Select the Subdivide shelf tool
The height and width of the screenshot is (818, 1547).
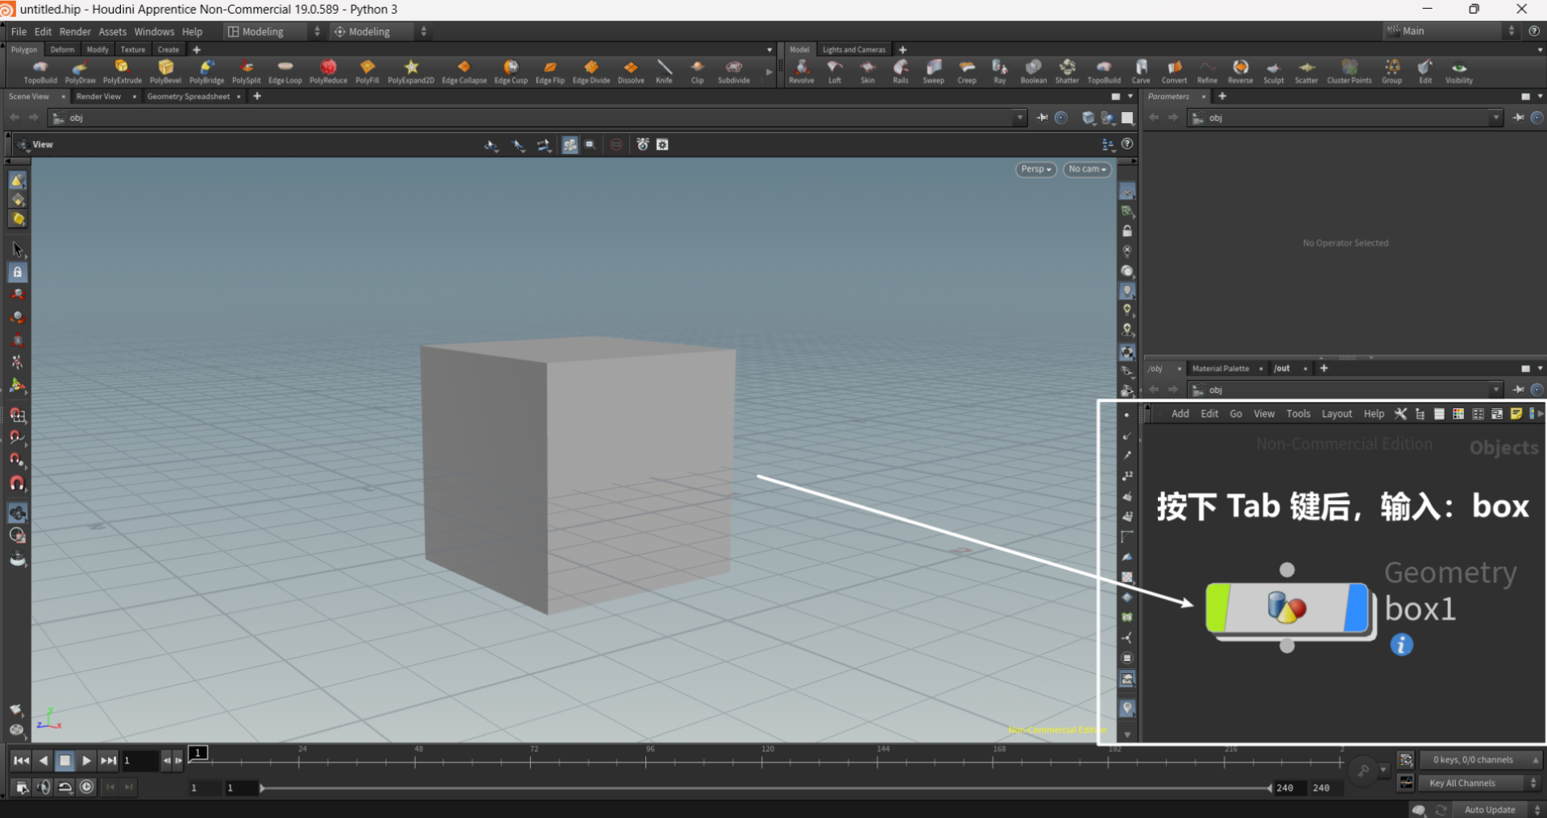(x=734, y=71)
